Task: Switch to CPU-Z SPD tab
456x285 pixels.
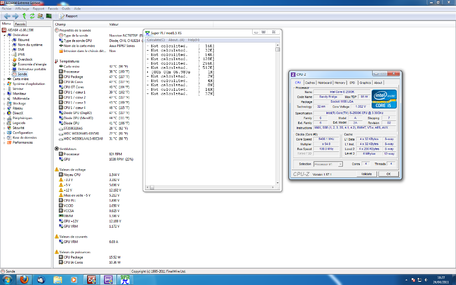Action: [352, 83]
